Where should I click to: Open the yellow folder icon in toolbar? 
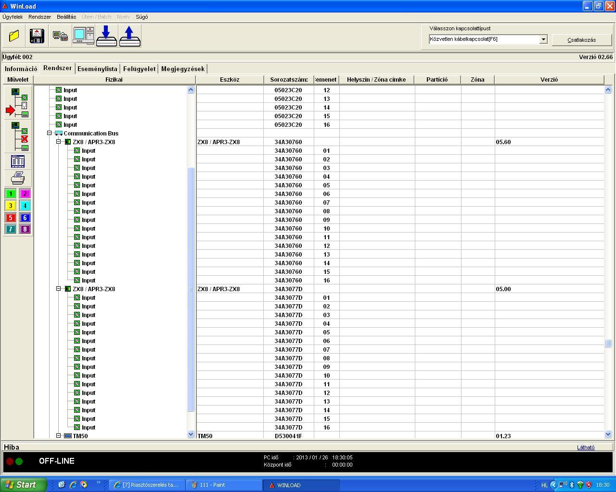14,36
